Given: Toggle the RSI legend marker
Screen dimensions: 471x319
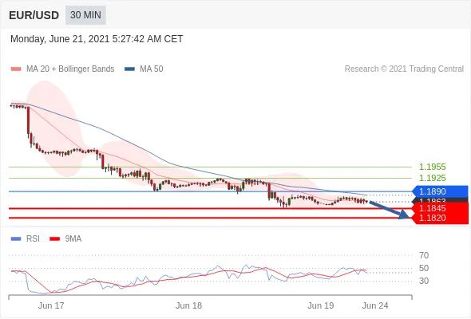Looking at the screenshot, I should pos(16,239).
